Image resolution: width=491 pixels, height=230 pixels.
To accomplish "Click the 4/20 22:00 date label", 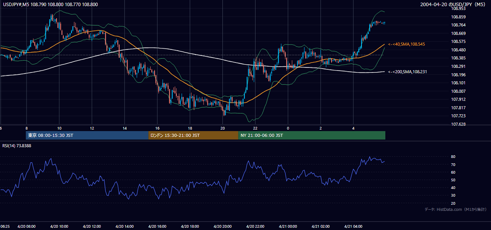I will point(255,227).
